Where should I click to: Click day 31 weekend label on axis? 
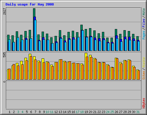coord(138,112)
